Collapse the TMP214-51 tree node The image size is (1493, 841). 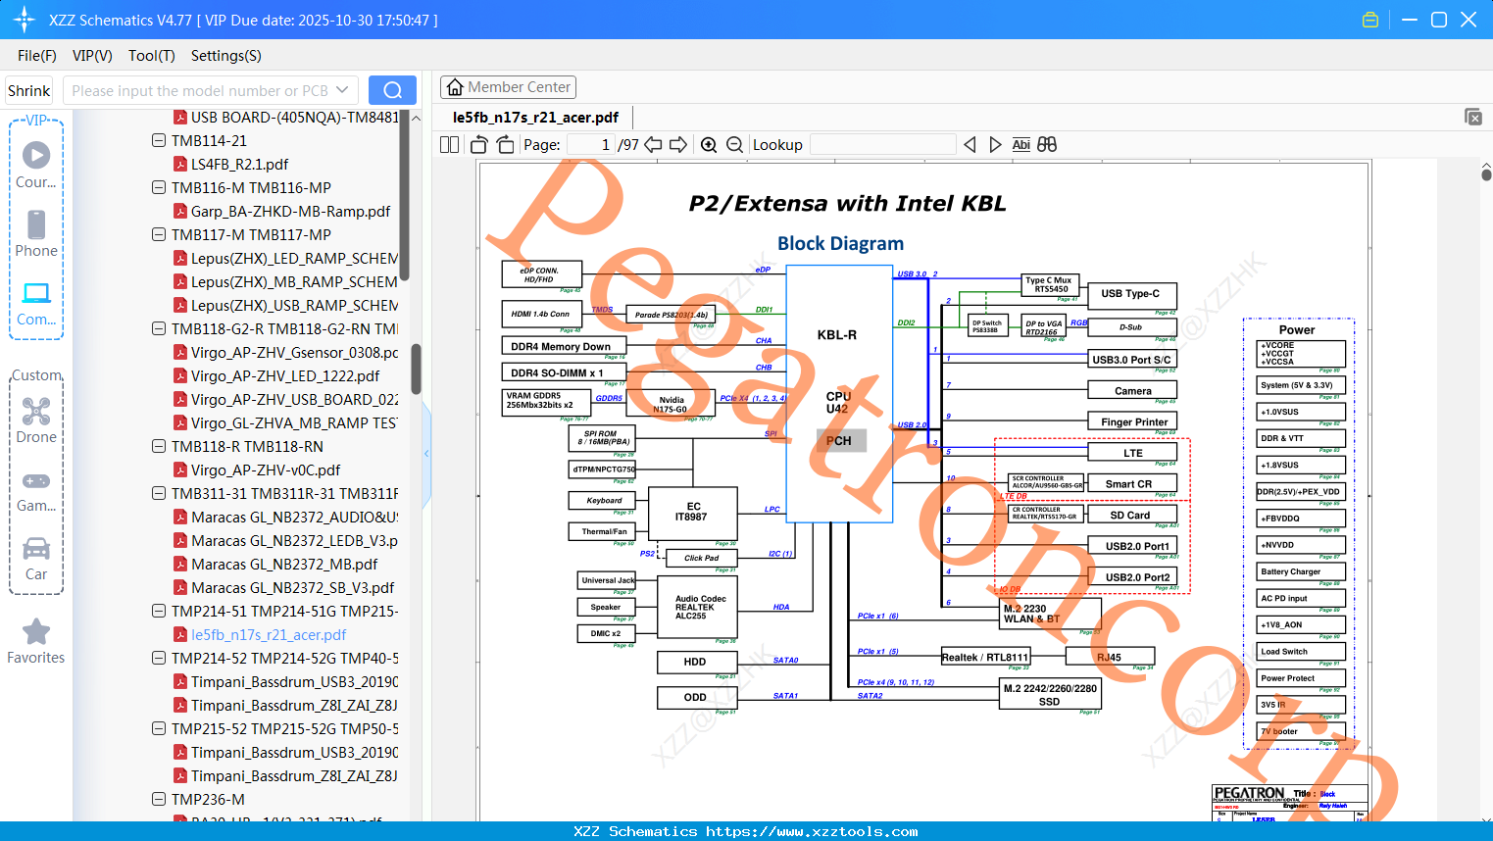tap(159, 612)
